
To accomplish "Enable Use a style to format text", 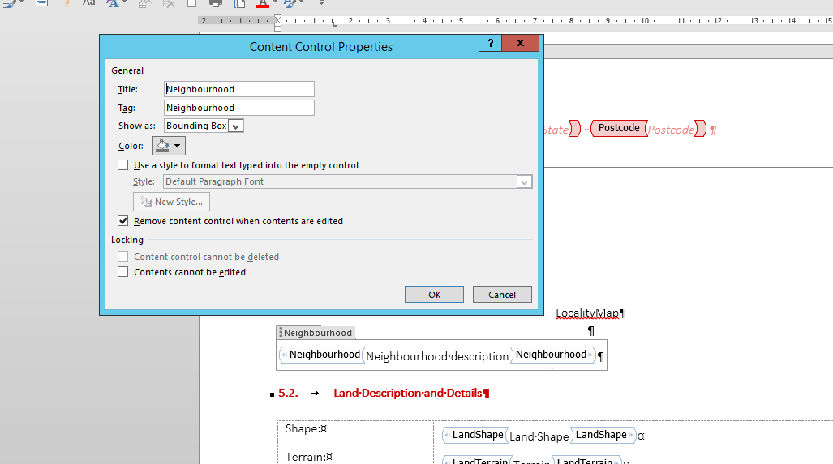I will [122, 165].
